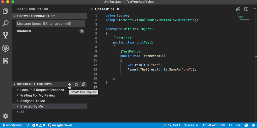
Task: Open the Manage settings gear icon
Action: pyautogui.click(x=6, y=116)
